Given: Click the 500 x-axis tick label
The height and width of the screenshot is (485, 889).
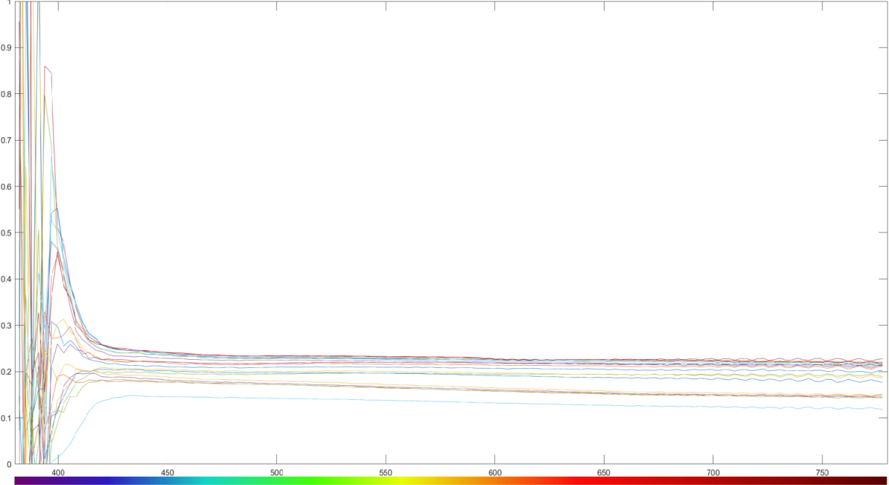Looking at the screenshot, I should pos(276,472).
